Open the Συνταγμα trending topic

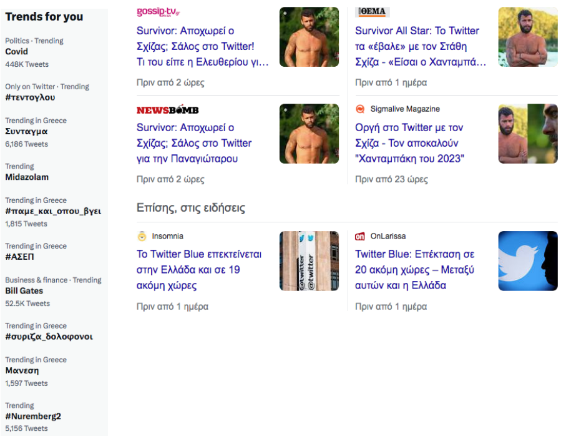point(26,131)
